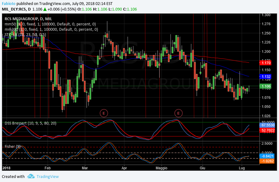The height and width of the screenshot is (182, 279).
Task: Click the first earnings E marker near Mar
Action: 104,113
